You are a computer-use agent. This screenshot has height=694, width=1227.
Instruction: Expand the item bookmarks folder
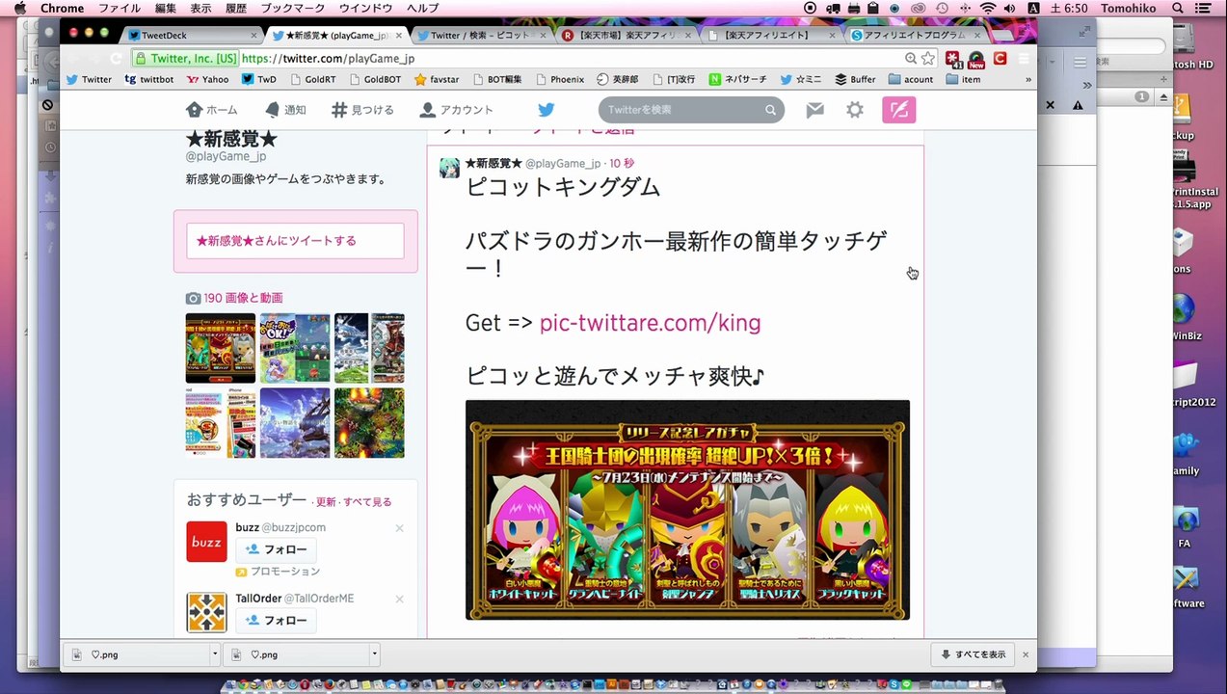tap(963, 79)
